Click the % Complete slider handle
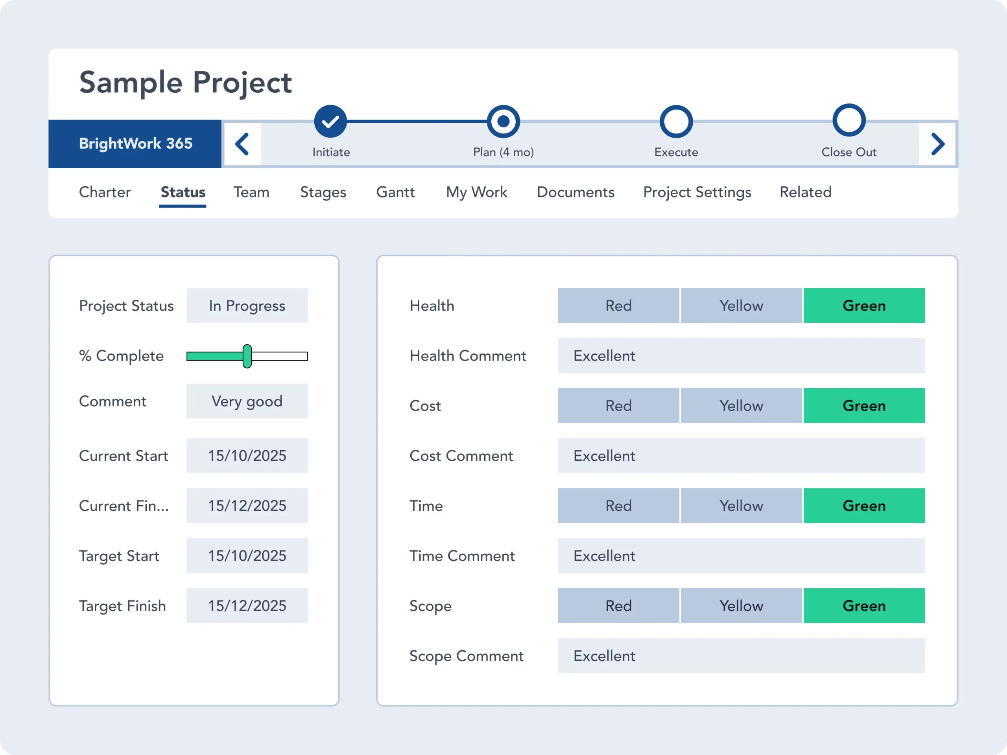This screenshot has height=755, width=1007. [x=247, y=356]
